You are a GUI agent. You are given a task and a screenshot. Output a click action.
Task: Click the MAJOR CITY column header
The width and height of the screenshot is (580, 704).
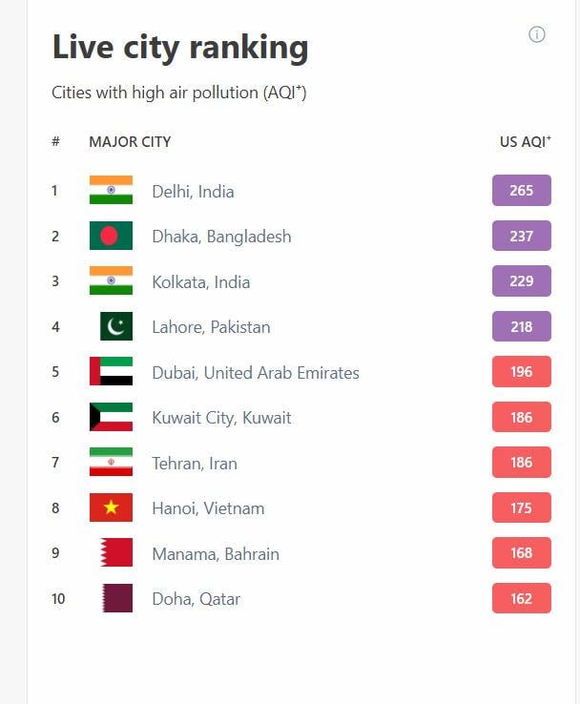tap(130, 142)
